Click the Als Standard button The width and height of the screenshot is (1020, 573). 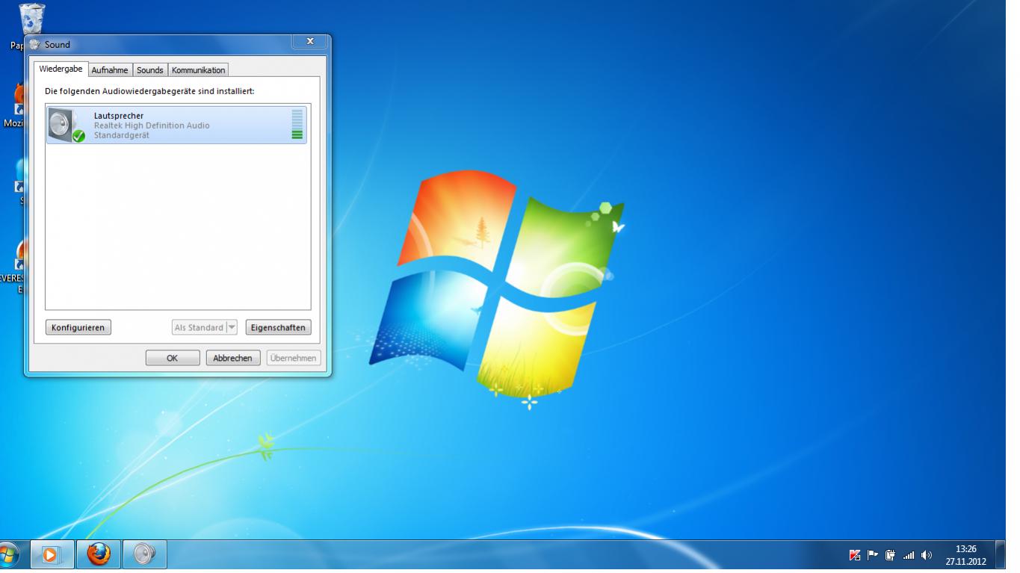199,327
